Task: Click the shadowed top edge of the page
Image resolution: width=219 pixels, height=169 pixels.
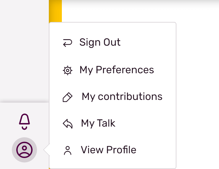Action: (x=139, y=2)
